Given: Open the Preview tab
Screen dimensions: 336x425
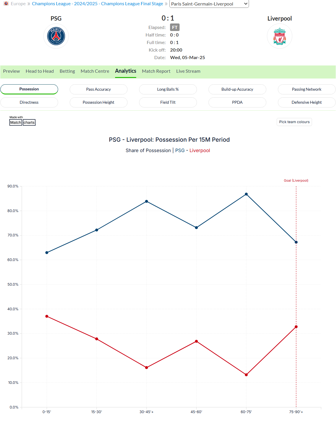Looking at the screenshot, I should tap(12, 71).
